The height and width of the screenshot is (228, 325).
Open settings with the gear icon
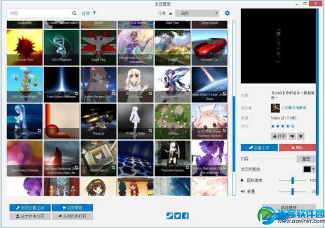[227, 13]
